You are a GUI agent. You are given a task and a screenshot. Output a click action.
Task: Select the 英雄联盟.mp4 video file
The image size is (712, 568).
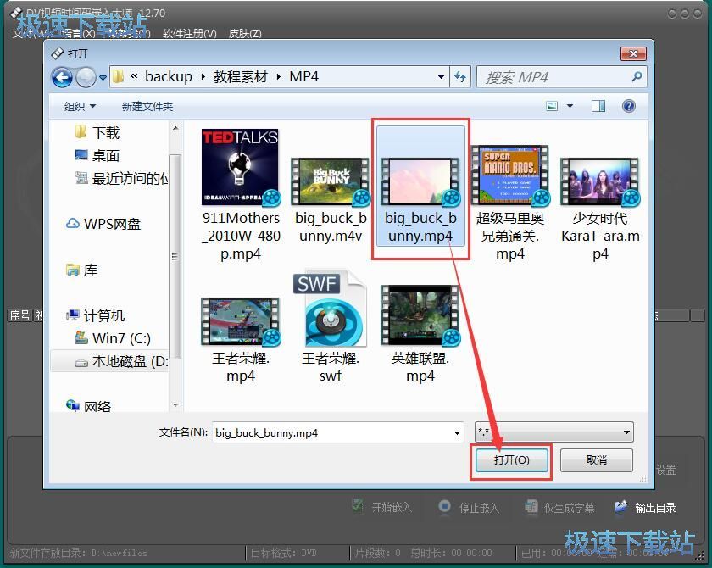coord(420,335)
